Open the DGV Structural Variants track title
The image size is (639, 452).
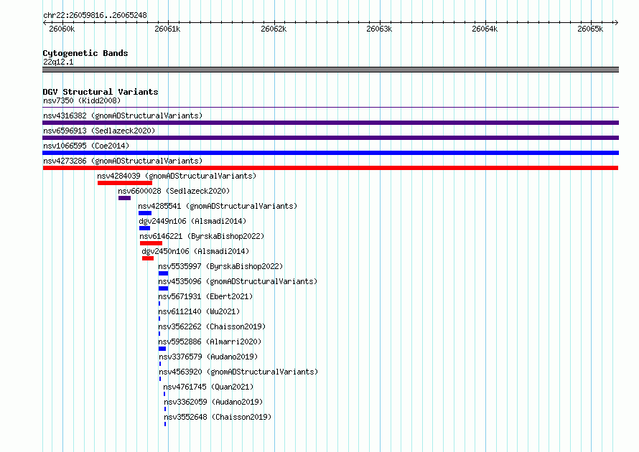click(101, 92)
